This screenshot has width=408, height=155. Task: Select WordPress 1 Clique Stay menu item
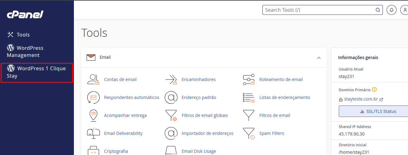(36, 72)
